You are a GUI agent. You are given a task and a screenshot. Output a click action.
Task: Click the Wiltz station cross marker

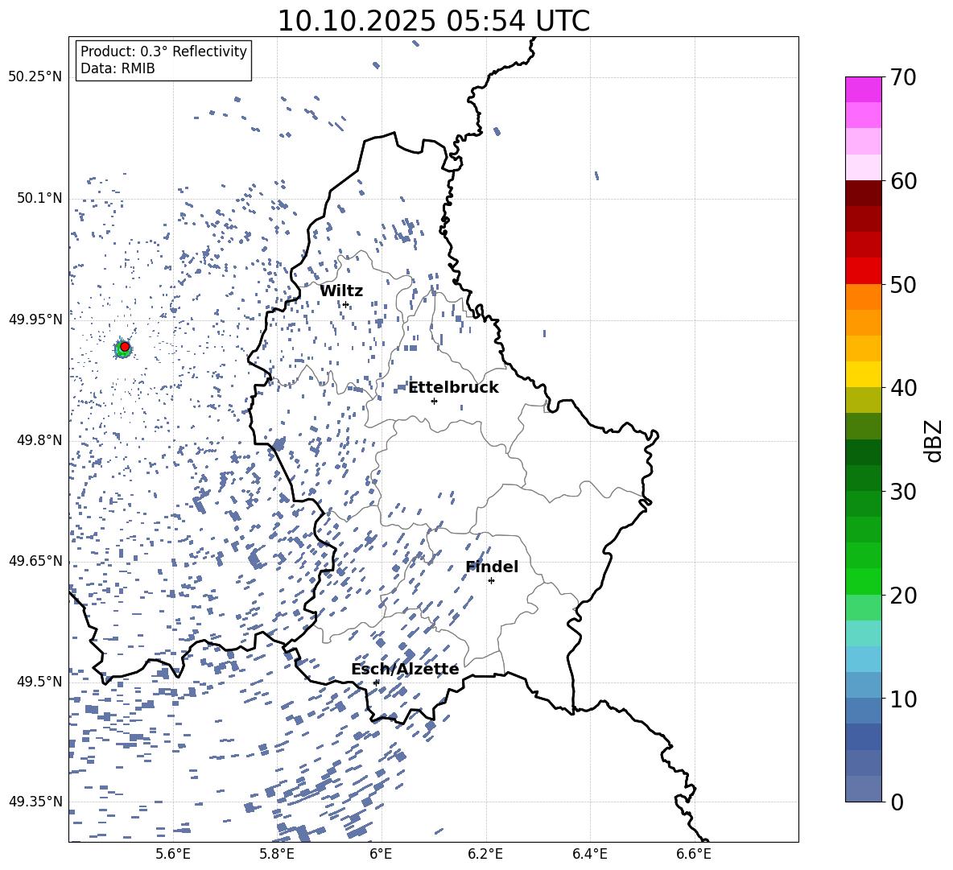(x=346, y=304)
